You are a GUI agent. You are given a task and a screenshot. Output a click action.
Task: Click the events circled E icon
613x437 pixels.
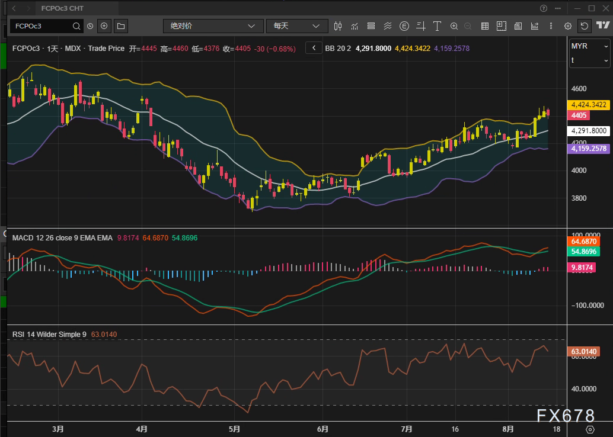point(404,26)
